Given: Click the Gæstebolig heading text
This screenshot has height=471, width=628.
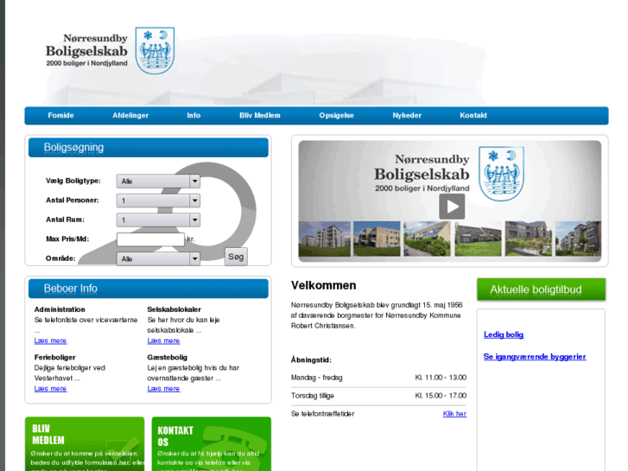Looking at the screenshot, I should pos(167,357).
